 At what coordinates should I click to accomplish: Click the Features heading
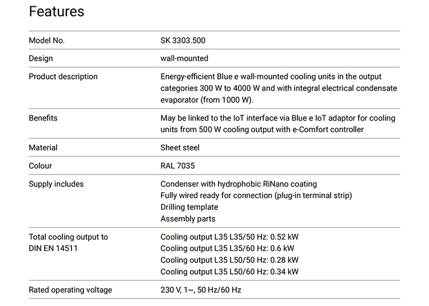pos(57,12)
